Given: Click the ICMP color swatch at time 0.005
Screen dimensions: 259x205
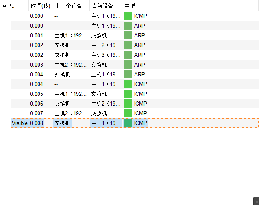Looking at the screenshot, I should coord(128,94).
